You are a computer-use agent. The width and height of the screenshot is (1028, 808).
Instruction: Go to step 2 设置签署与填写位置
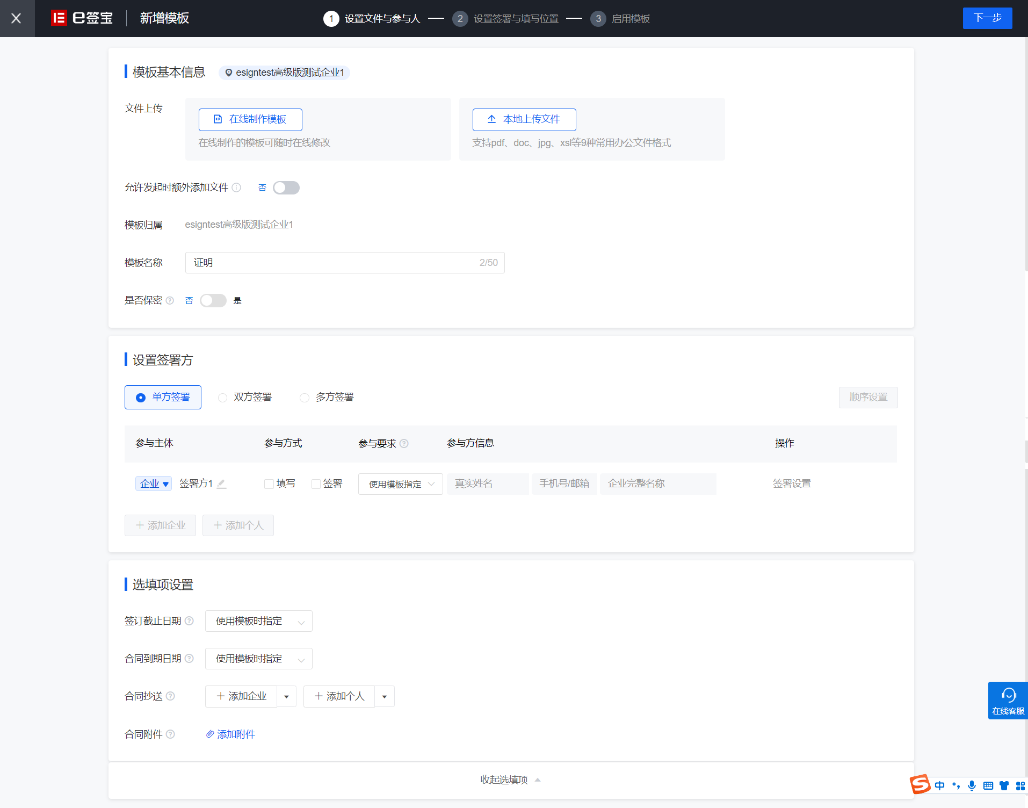(505, 19)
